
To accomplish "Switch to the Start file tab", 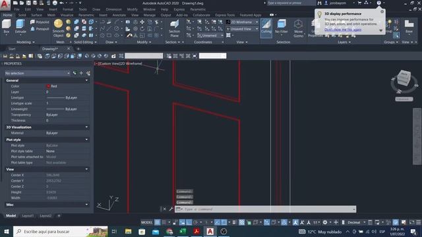I will 12,49.
